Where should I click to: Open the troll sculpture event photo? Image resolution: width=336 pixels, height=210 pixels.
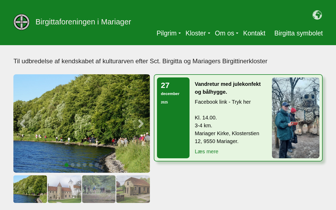click(x=296, y=118)
